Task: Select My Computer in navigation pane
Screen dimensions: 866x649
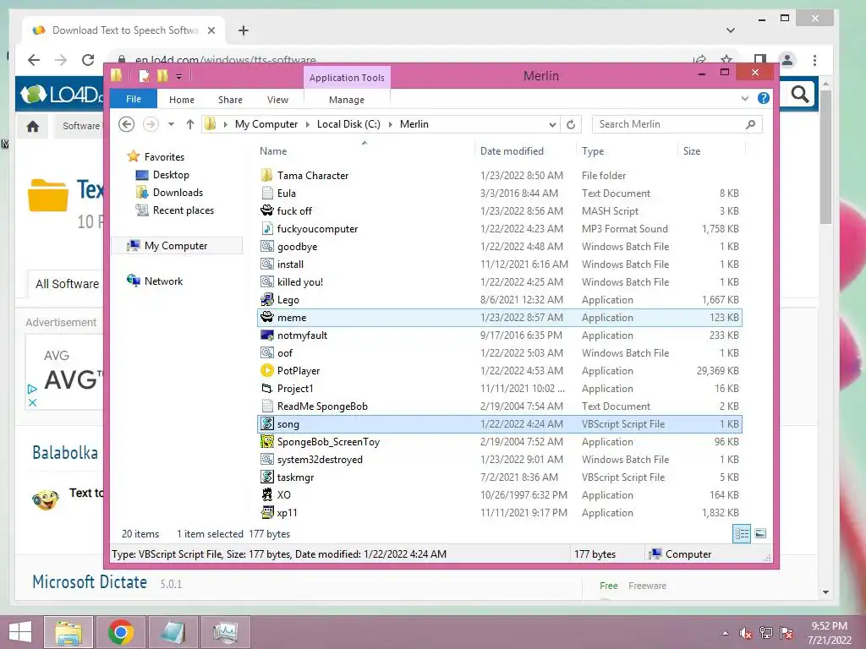Action: point(176,246)
